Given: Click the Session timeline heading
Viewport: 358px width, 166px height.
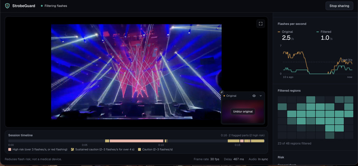Looking at the screenshot, I should pyautogui.click(x=20, y=135).
